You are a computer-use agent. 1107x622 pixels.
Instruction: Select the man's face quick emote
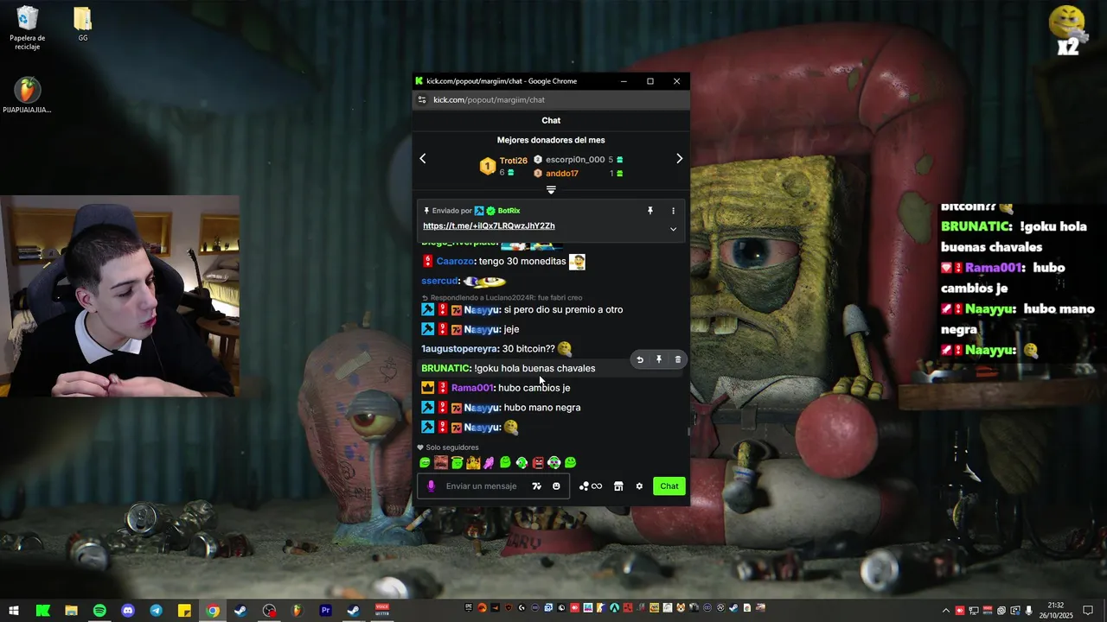point(441,463)
